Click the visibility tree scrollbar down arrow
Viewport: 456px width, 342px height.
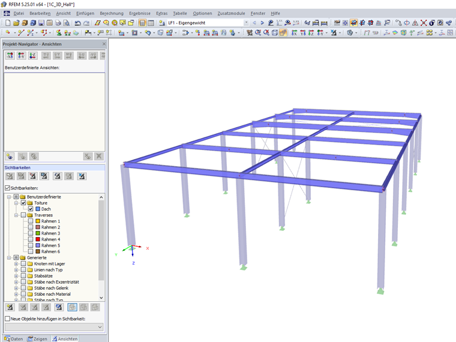click(101, 298)
